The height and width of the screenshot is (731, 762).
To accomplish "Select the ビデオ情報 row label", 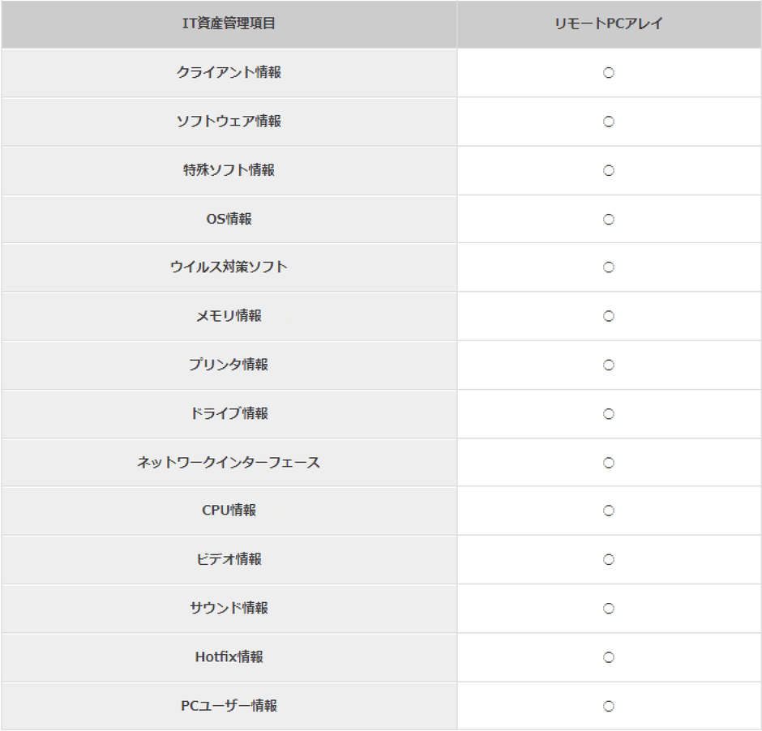I will (229, 559).
